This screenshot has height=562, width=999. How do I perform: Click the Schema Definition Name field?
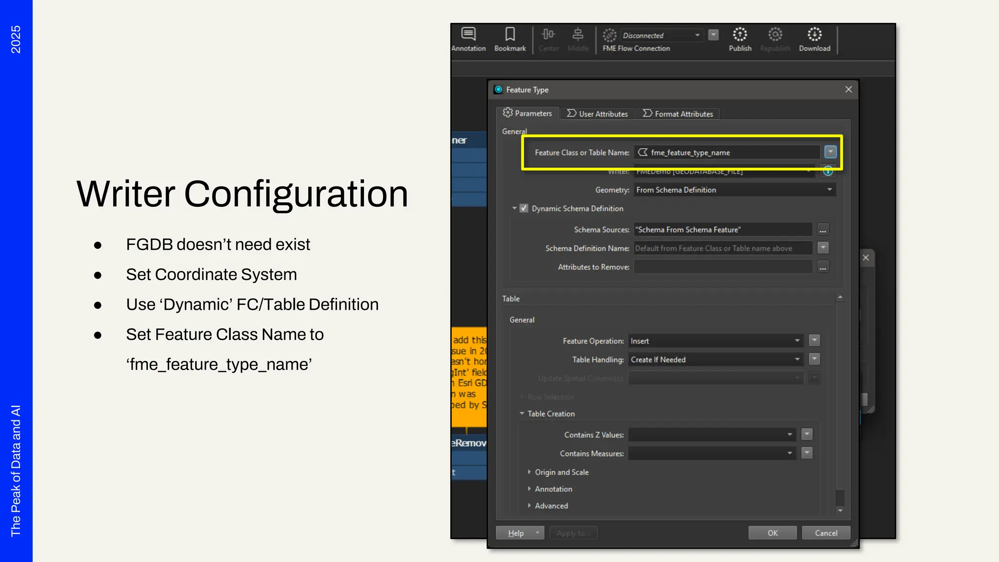click(723, 248)
